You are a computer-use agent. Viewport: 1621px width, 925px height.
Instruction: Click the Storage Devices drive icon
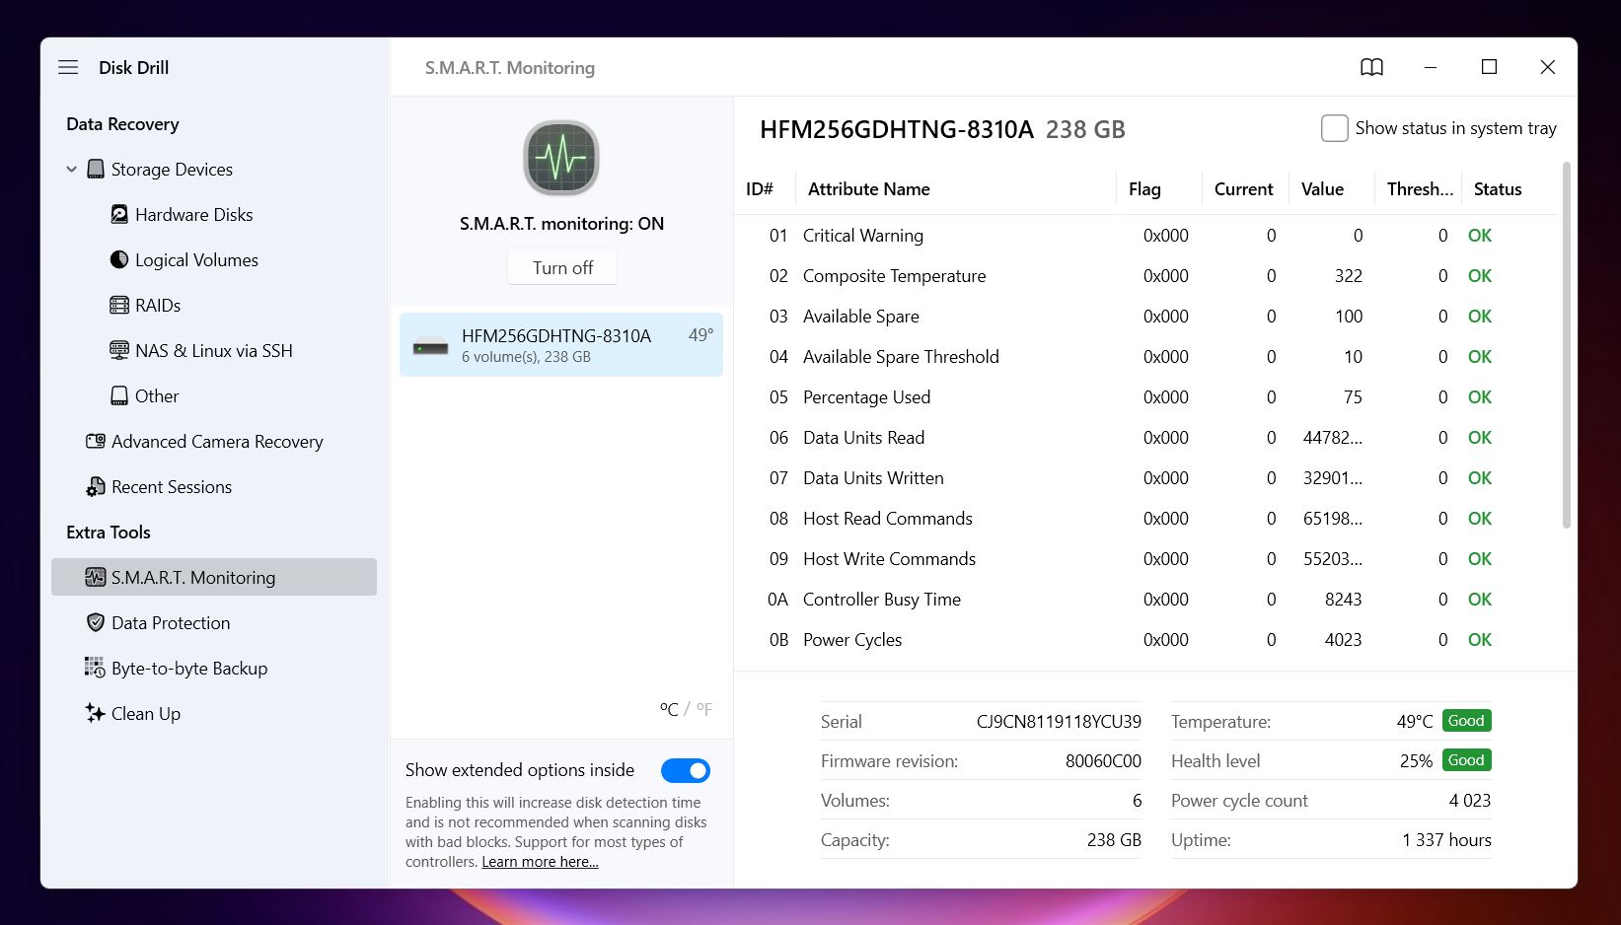96,169
